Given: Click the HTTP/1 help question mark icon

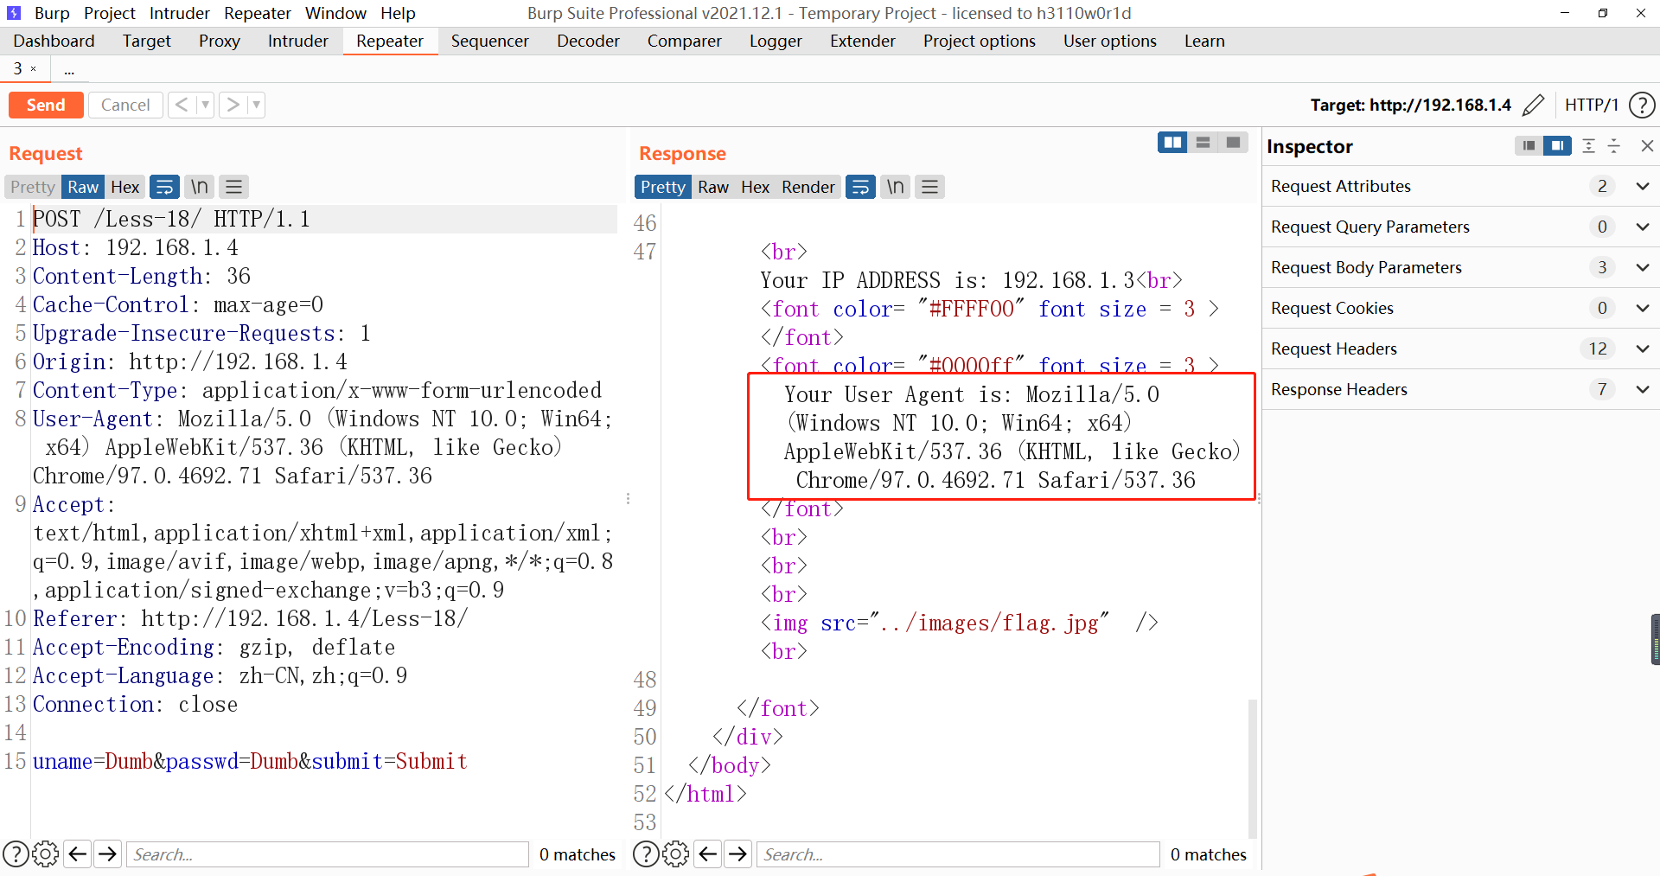Looking at the screenshot, I should pyautogui.click(x=1644, y=105).
